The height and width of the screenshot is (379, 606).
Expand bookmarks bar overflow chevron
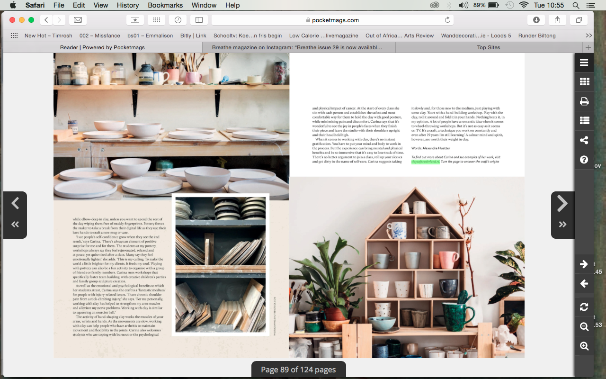point(588,36)
